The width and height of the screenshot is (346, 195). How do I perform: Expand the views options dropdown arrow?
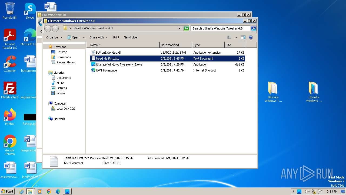(236, 37)
